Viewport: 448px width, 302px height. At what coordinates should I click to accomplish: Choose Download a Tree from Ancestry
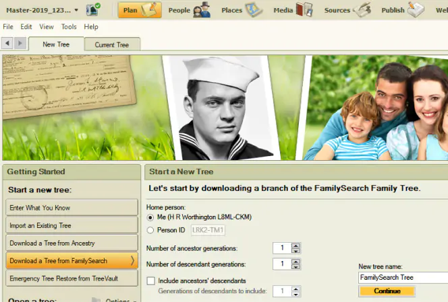point(72,243)
